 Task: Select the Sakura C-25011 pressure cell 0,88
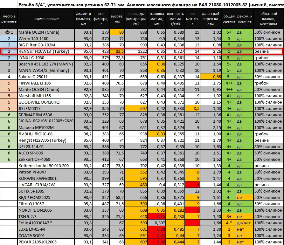point(211,77)
